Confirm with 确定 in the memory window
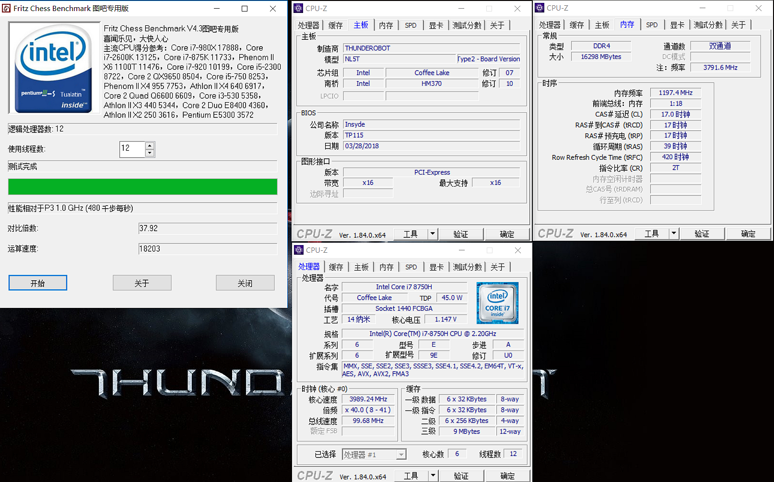 pos(748,233)
